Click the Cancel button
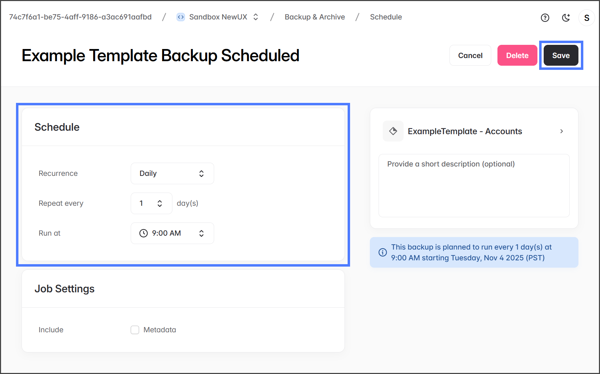 470,56
